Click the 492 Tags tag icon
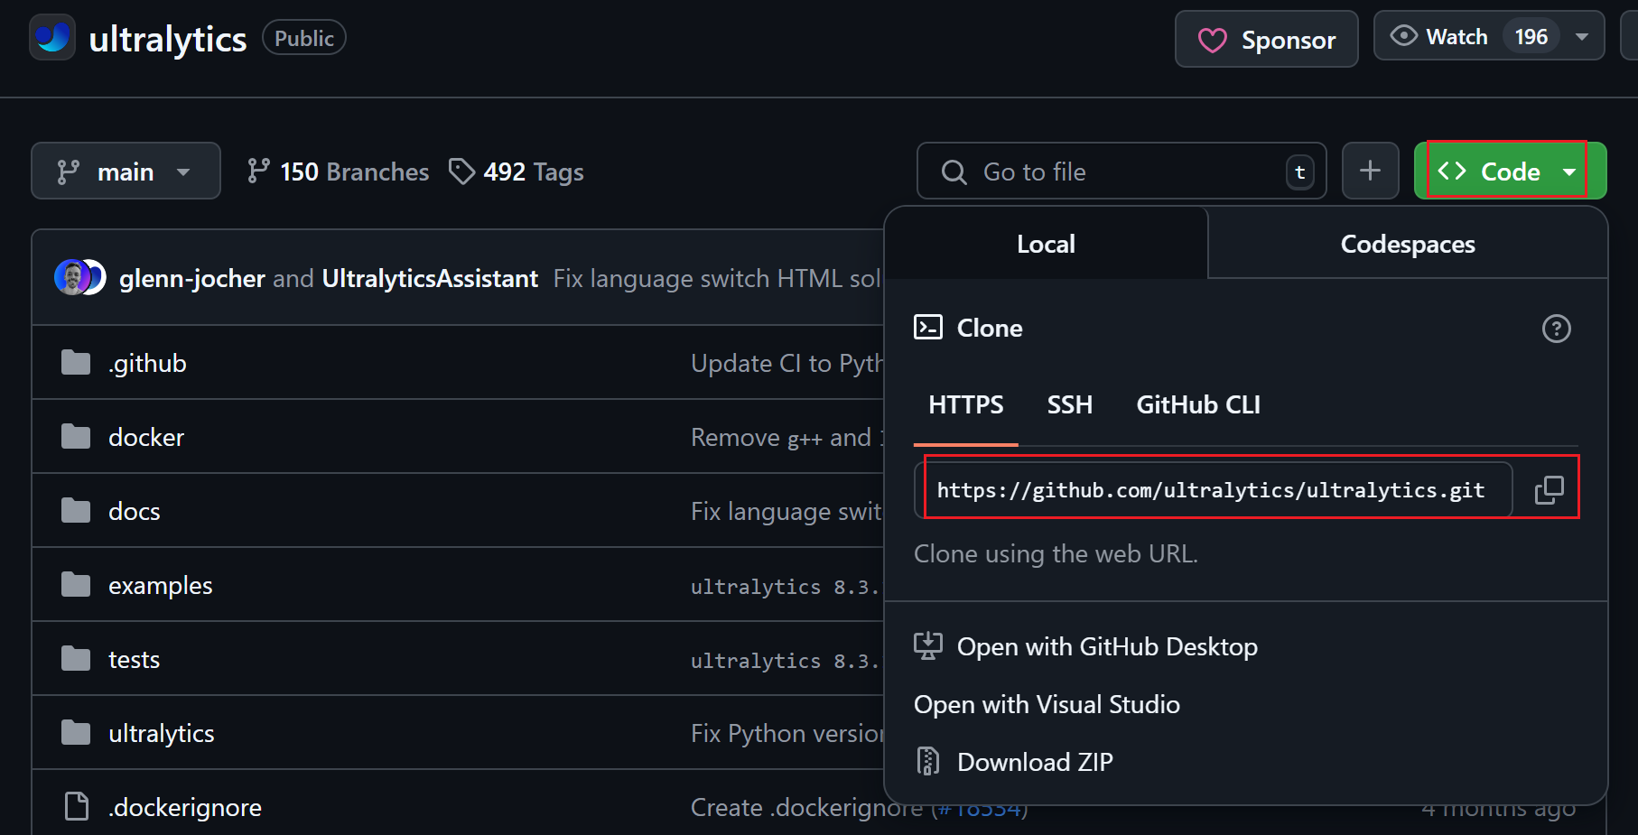 (461, 172)
